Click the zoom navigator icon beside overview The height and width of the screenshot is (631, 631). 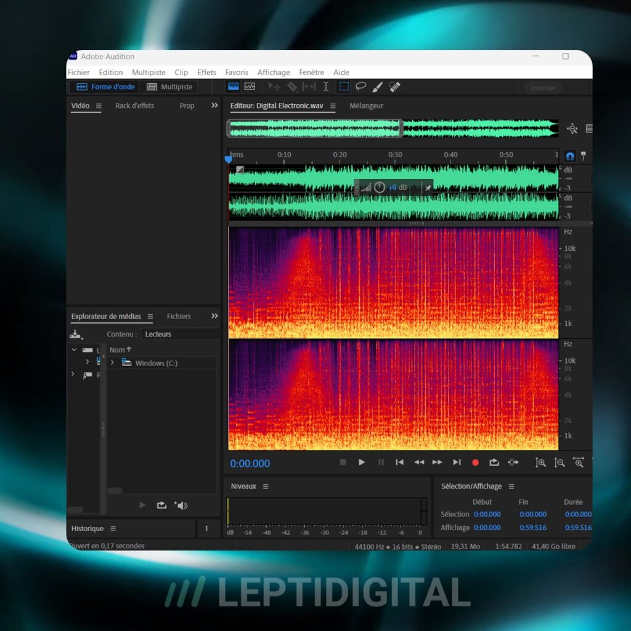tap(572, 129)
